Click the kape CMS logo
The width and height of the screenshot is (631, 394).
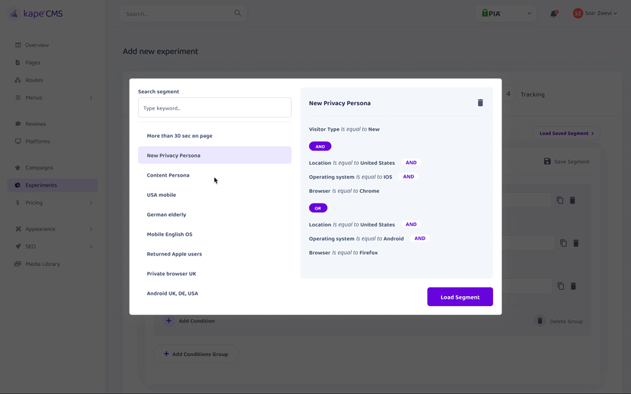35,14
